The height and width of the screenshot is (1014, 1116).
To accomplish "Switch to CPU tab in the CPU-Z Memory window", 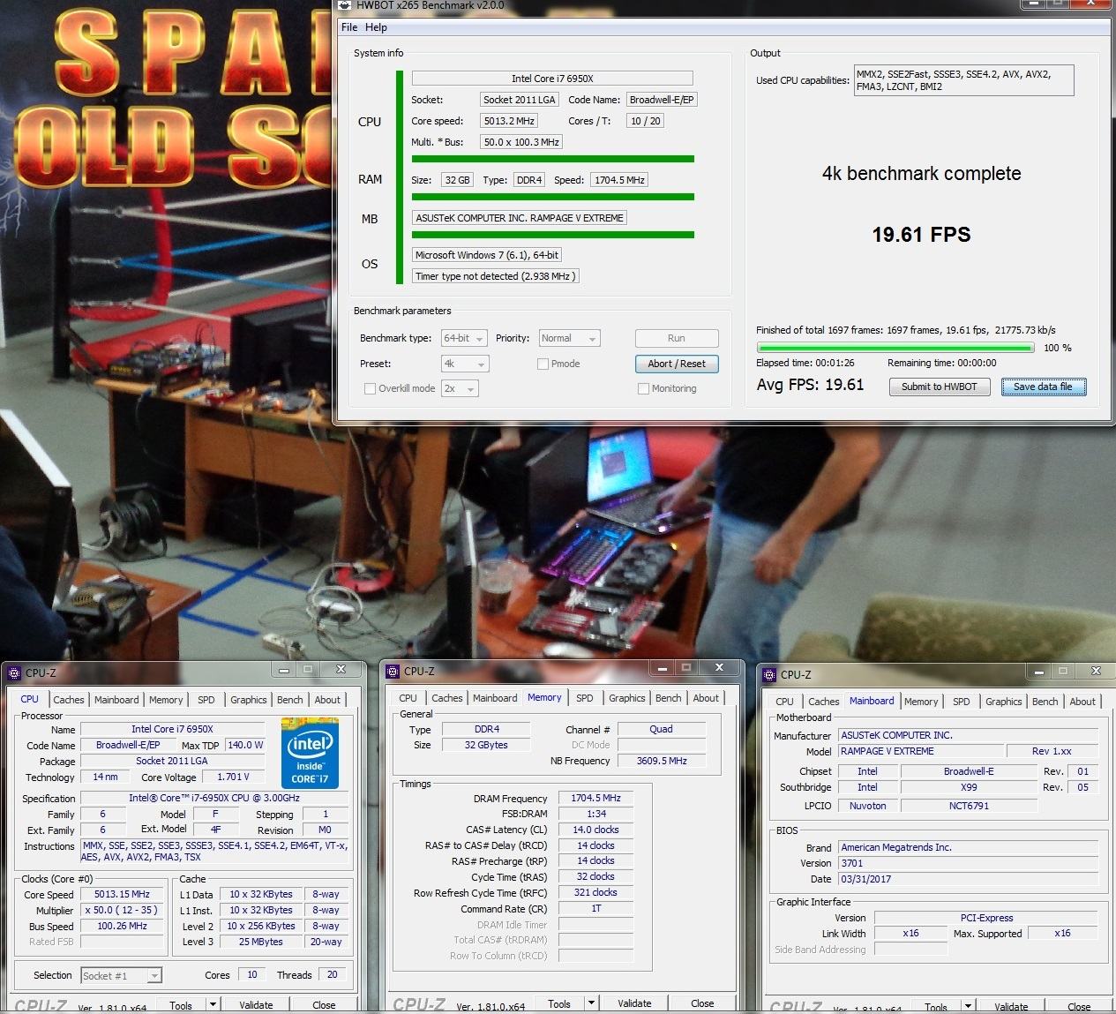I will [408, 698].
